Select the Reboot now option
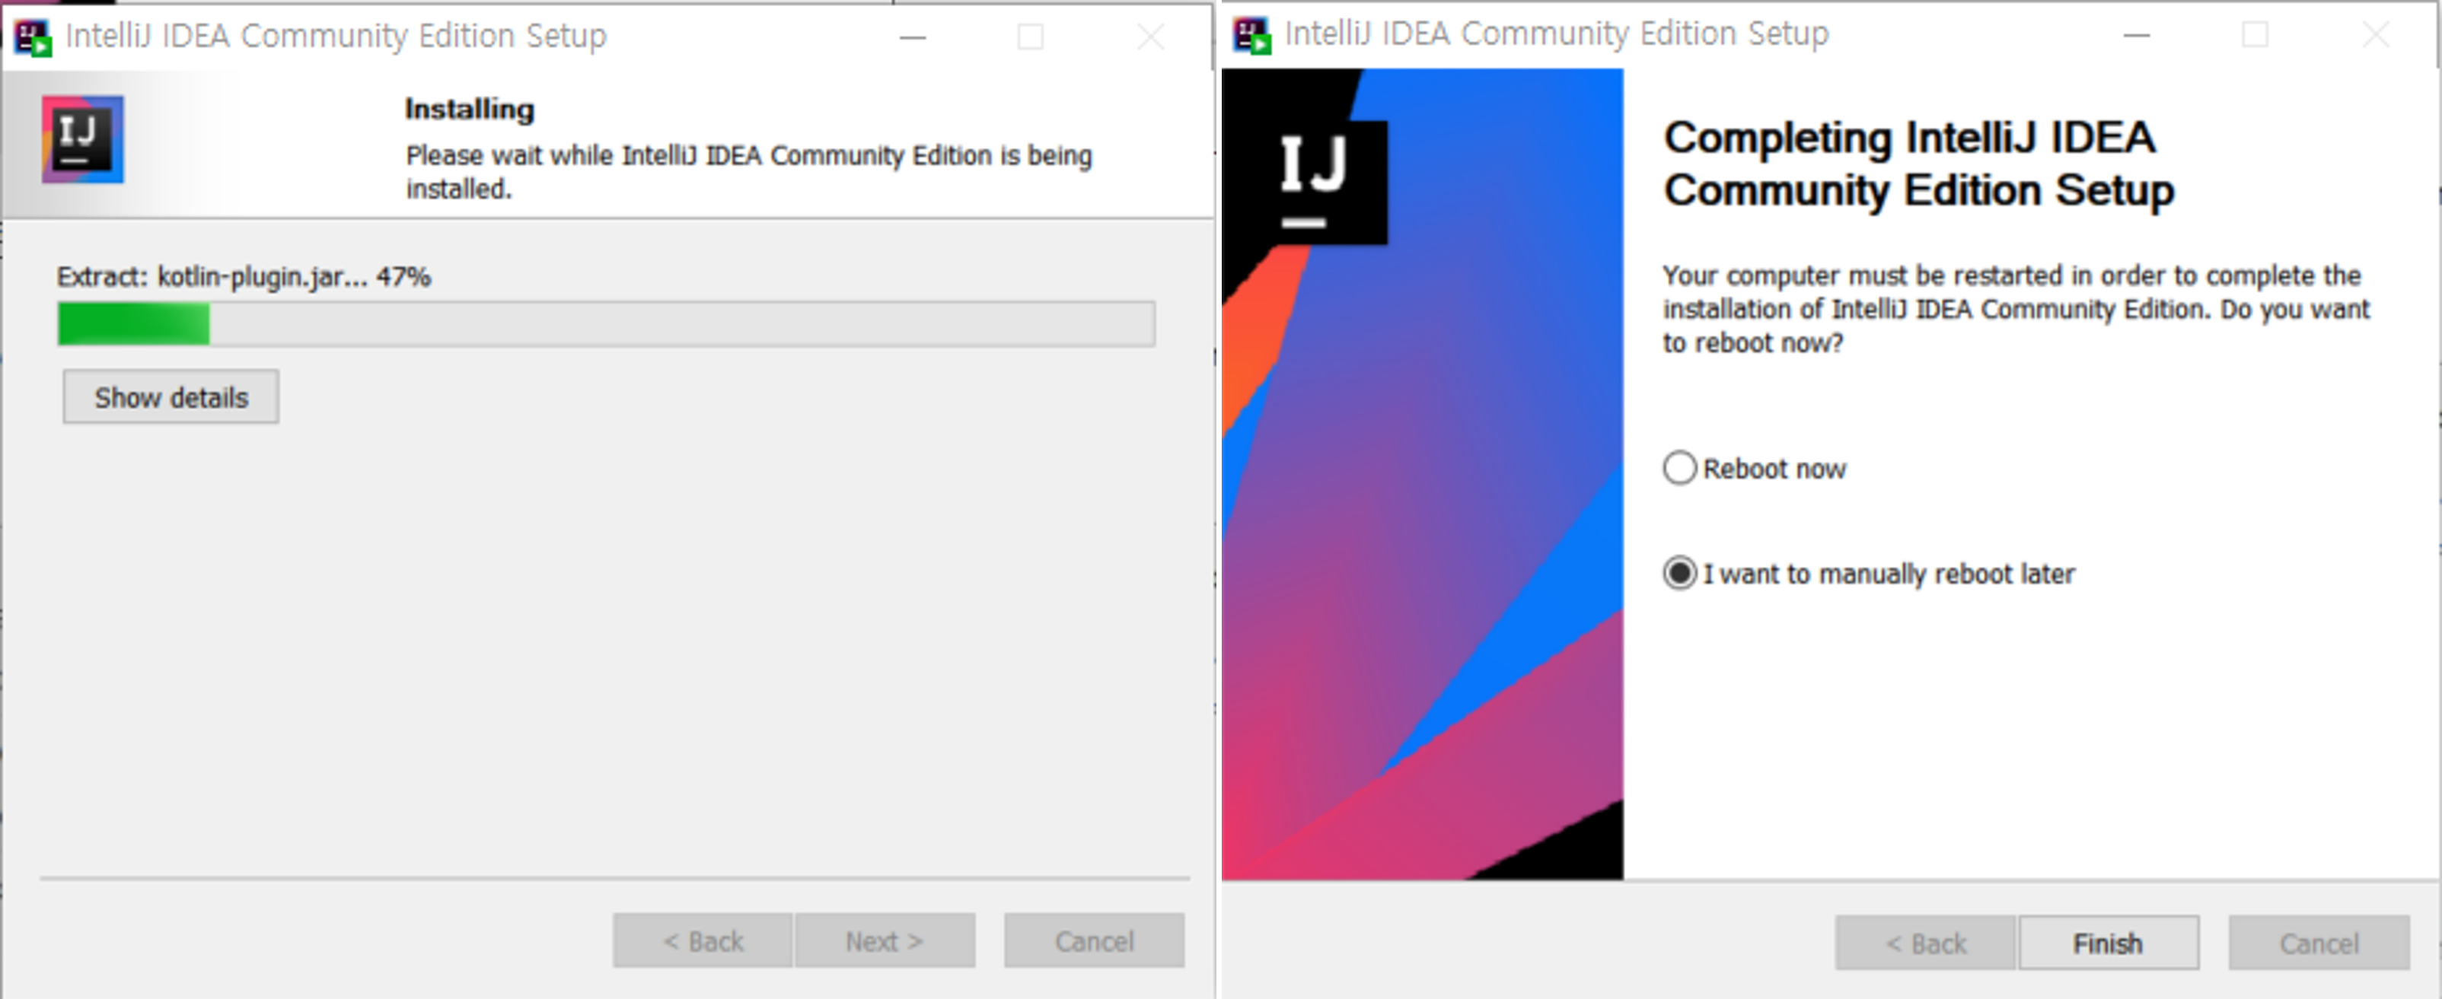Viewport: 2442px width, 999px height. pos(1679,468)
